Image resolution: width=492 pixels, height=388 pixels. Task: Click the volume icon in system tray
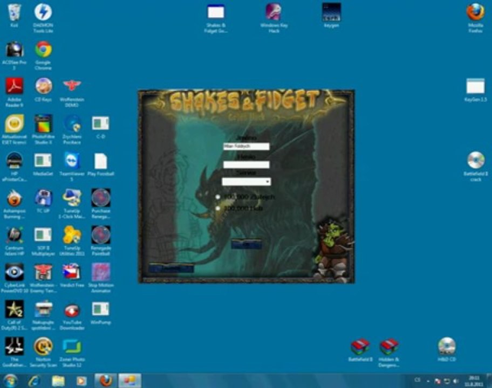click(456, 381)
